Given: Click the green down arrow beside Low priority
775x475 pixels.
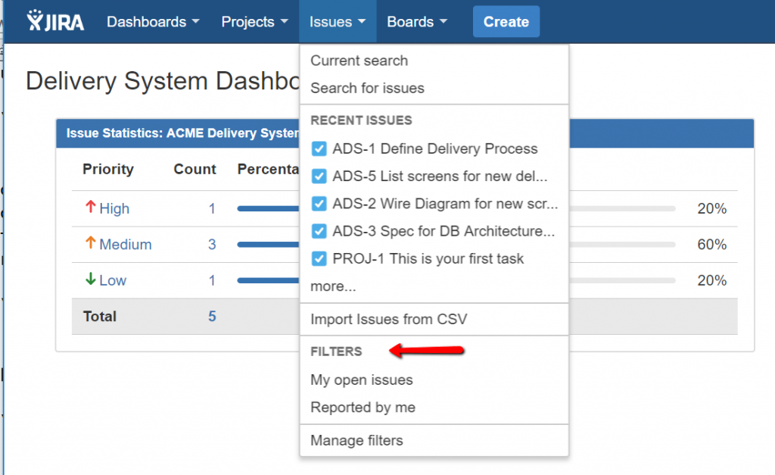Looking at the screenshot, I should click(91, 279).
